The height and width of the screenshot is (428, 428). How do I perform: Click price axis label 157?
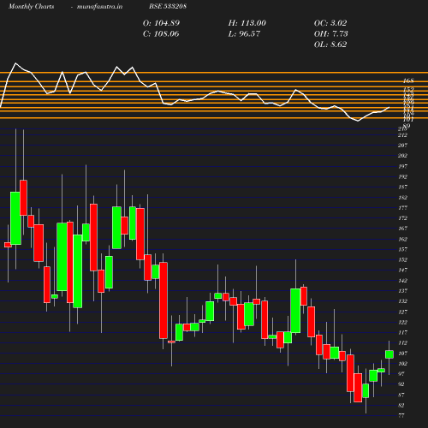pyautogui.click(x=402, y=249)
